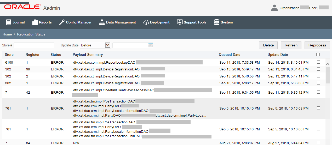The image size is (332, 145).
Task: Click Replication Status breadcrumb
Action: coord(31,34)
